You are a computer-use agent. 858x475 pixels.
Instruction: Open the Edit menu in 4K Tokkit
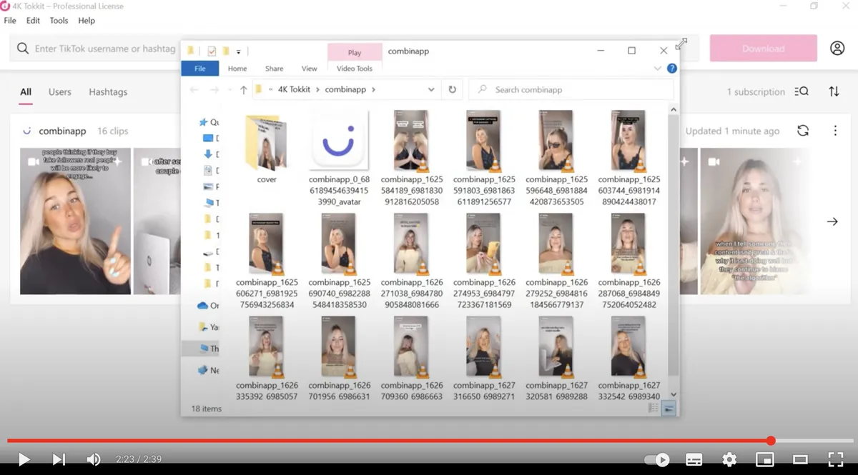coord(33,21)
